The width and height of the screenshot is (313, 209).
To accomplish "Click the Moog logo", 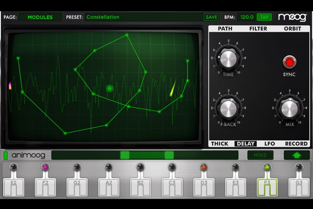I will coord(293,17).
